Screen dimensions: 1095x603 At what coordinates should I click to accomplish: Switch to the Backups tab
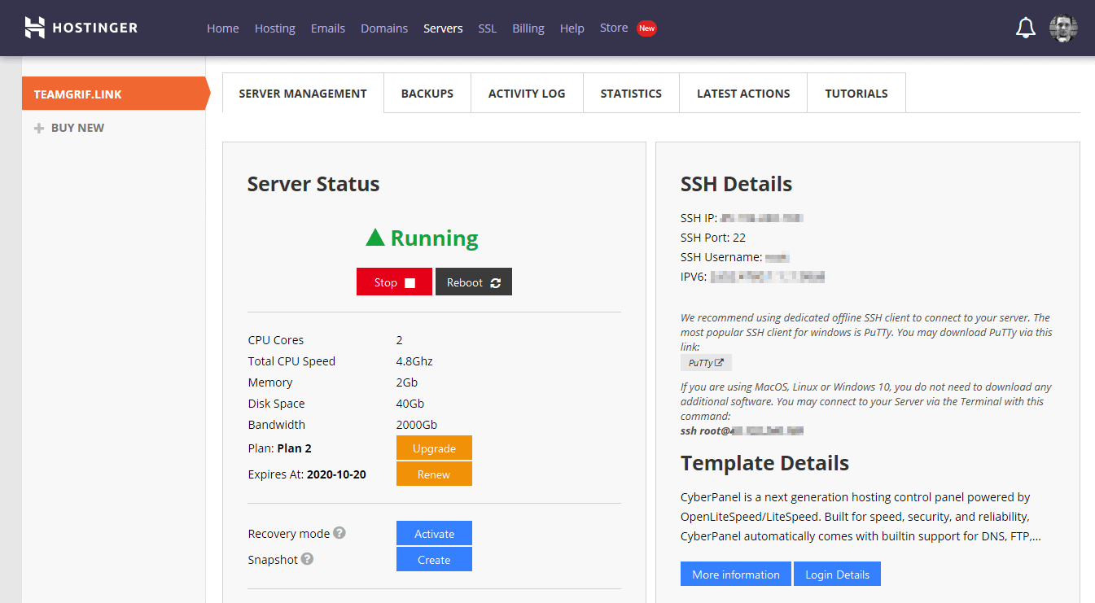pyautogui.click(x=427, y=93)
